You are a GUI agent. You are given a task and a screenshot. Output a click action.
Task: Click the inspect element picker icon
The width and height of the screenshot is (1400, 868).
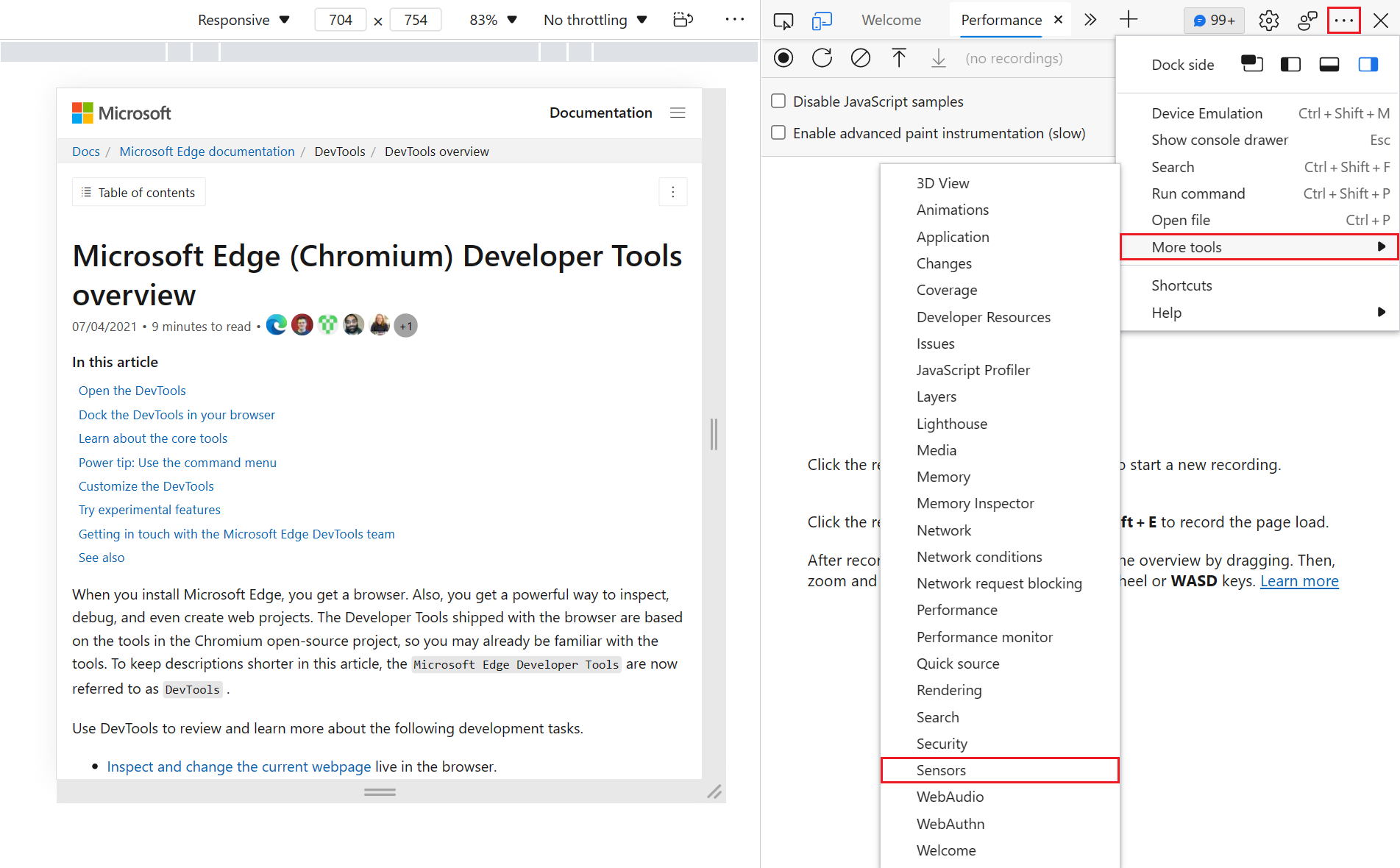click(783, 21)
